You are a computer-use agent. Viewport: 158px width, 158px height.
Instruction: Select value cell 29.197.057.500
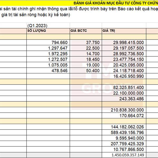pos(124,48)
